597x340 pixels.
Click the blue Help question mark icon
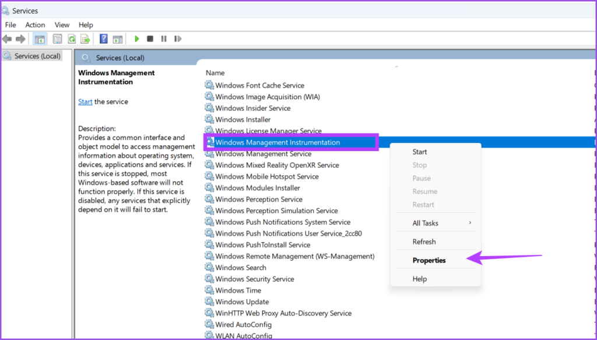(x=104, y=39)
